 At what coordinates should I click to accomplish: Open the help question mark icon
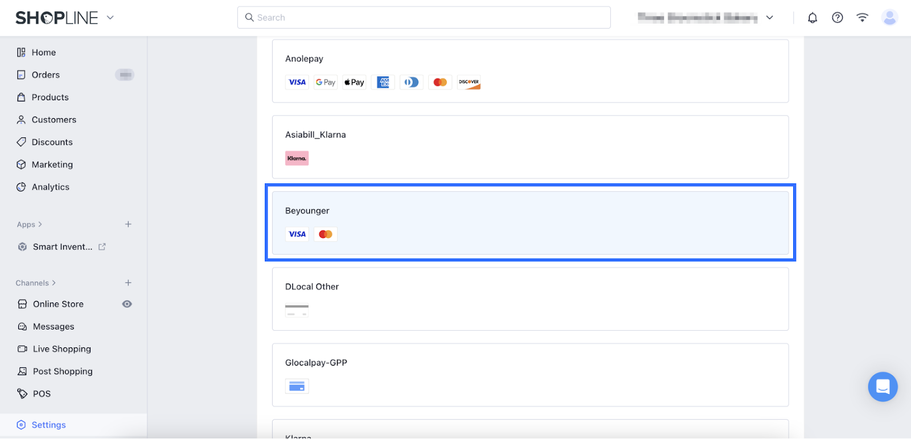pos(838,18)
